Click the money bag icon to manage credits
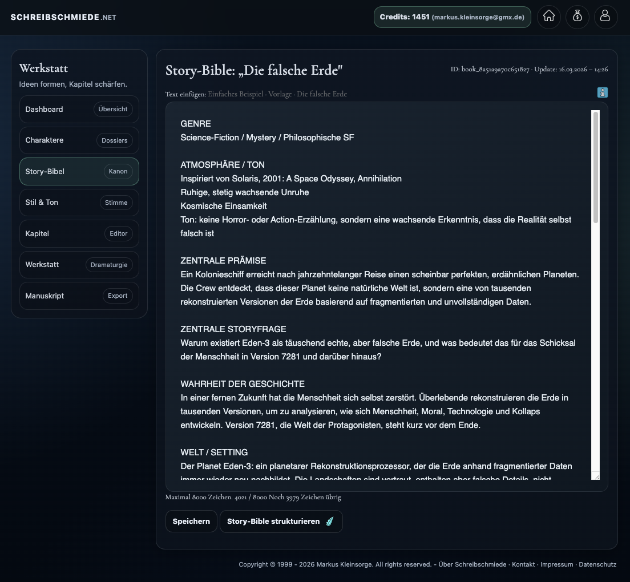630x582 pixels. (577, 17)
